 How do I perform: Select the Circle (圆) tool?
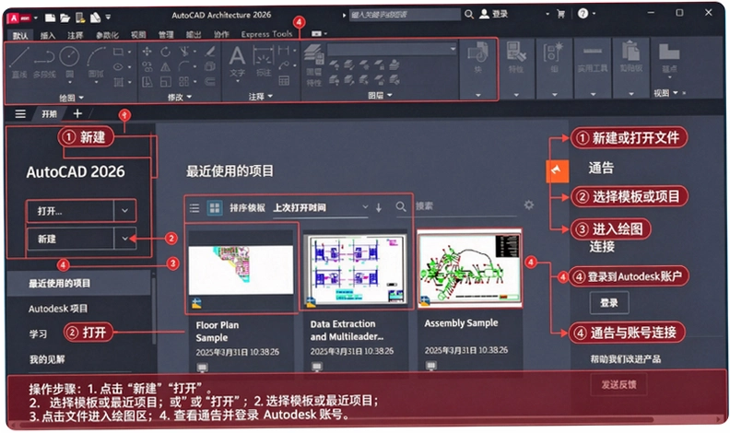pos(69,62)
